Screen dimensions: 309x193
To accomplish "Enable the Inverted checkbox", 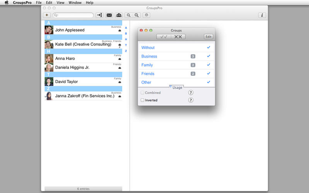I will (x=143, y=100).
